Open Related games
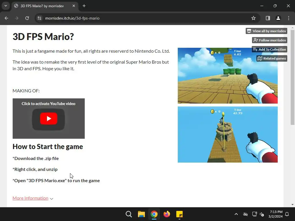 (x=272, y=58)
